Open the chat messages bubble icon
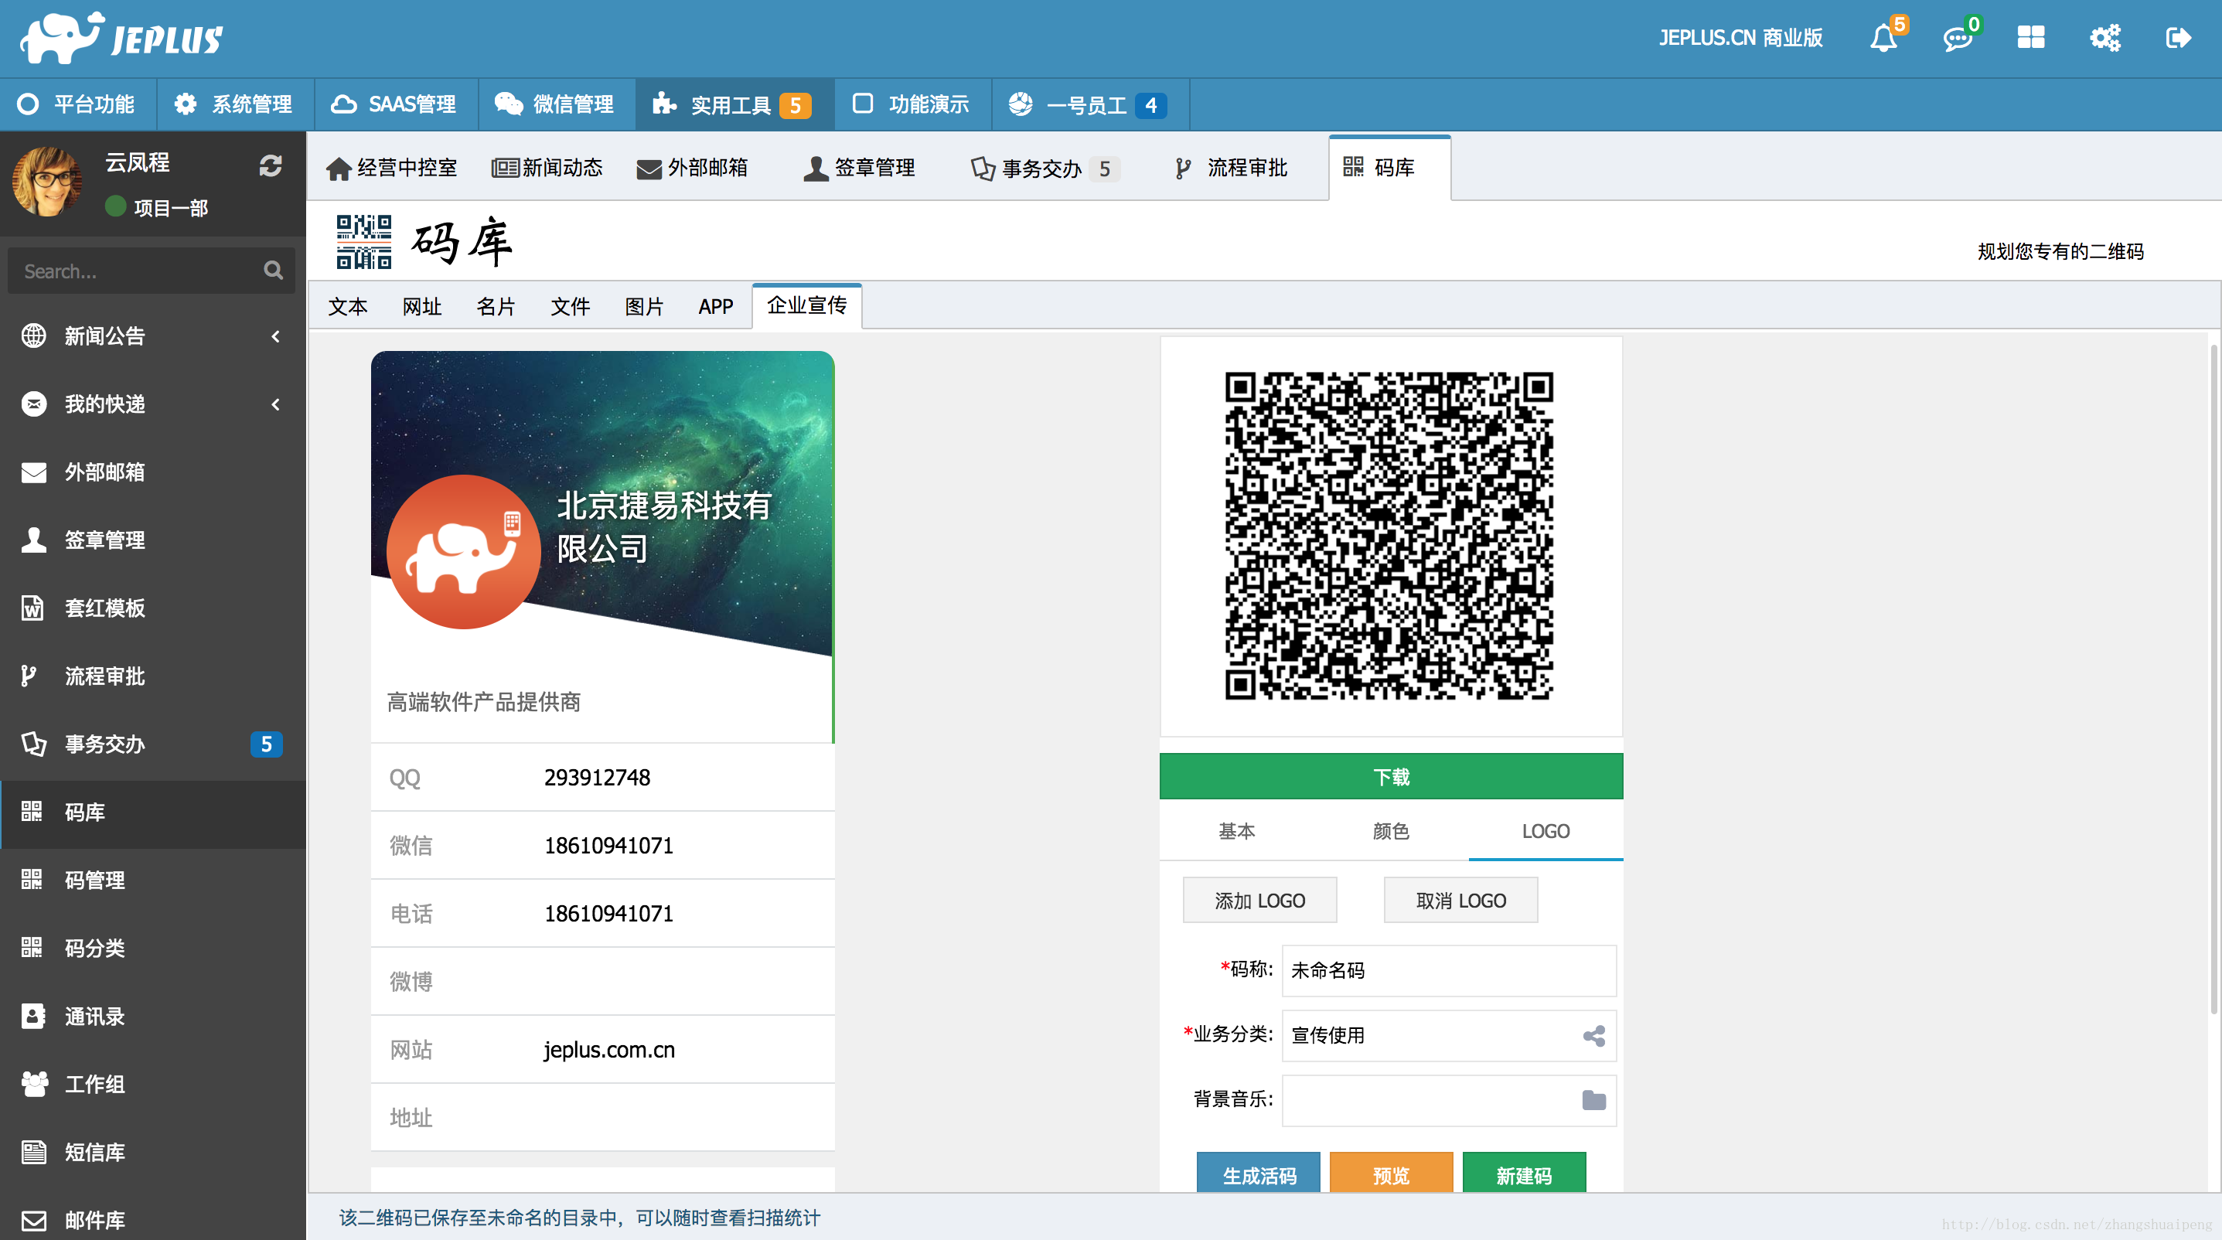Screen dimensions: 2222x1240 [x=1958, y=38]
